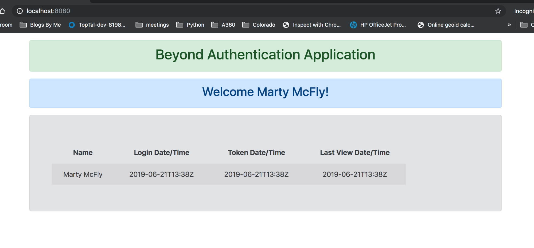Expand the Python bookmark folder
Viewport: 534px width, 248px height.
pyautogui.click(x=190, y=25)
